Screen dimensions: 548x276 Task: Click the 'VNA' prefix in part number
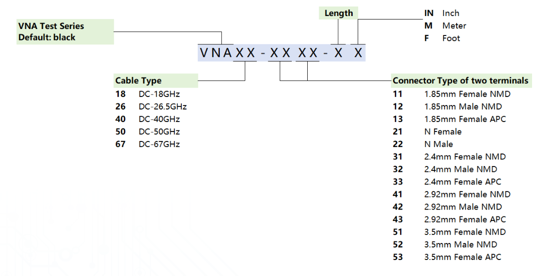216,53
